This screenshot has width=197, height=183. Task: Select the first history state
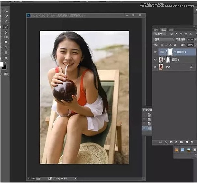[147, 115]
